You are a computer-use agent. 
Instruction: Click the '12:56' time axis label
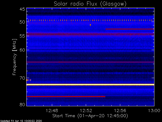pyautogui.click(x=120, y=111)
